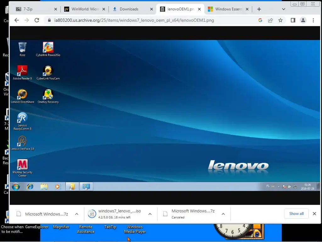The width and height of the screenshot is (322, 242).
Task: Expand options for first Microsoft Windows 7z download
Action: [77, 214]
